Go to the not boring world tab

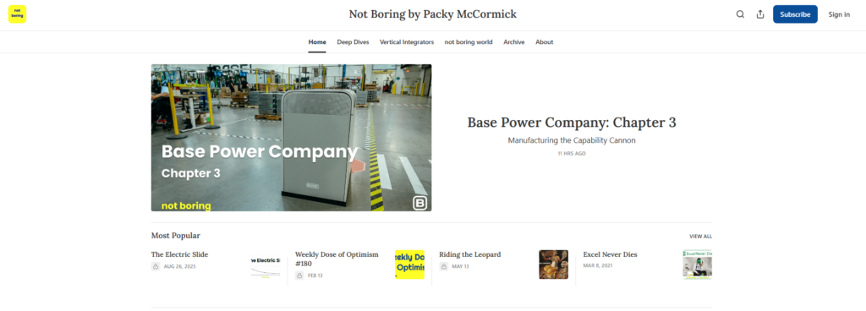point(469,42)
